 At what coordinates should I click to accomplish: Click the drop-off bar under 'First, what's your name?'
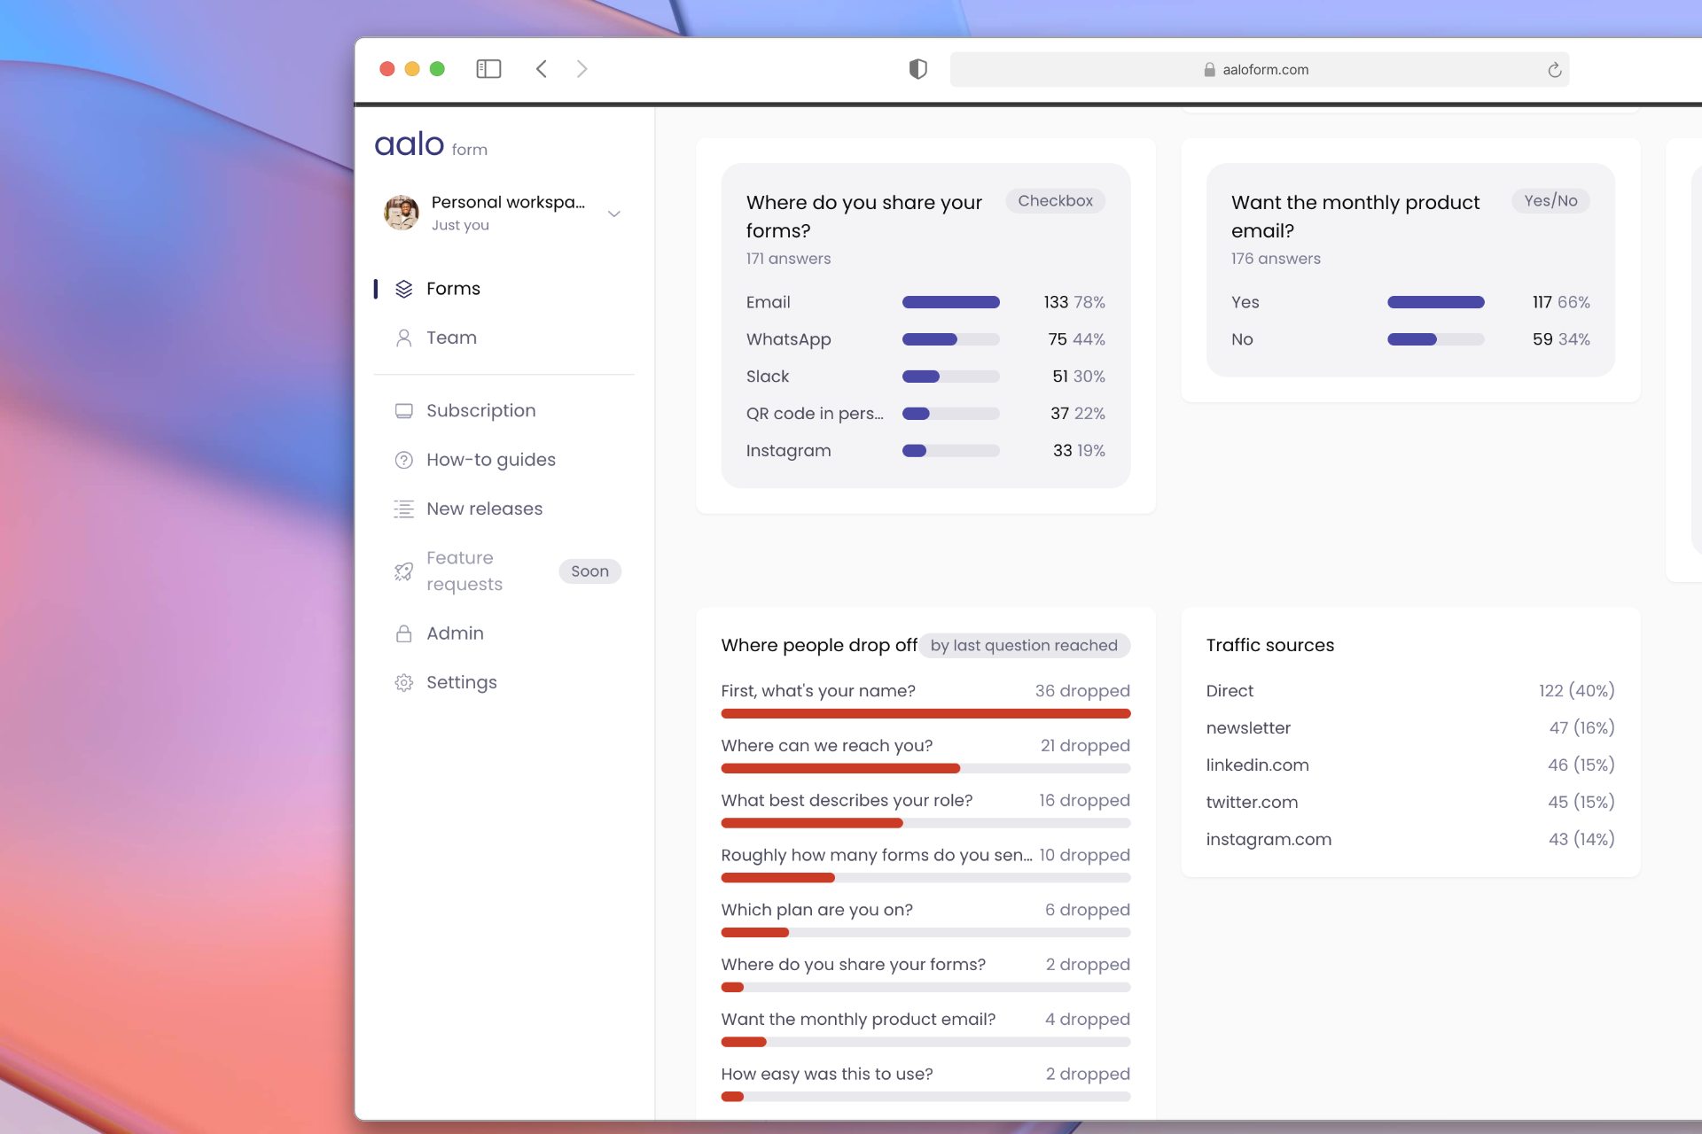(x=925, y=714)
